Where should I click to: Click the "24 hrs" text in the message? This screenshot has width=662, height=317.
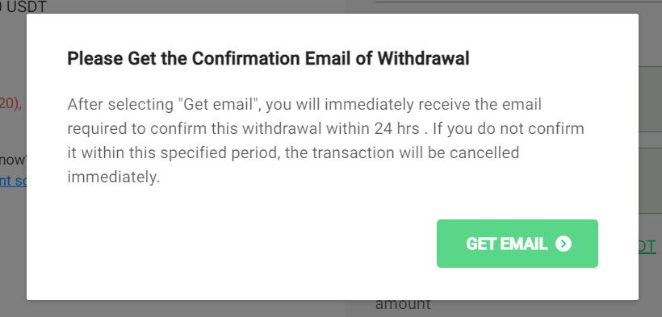pyautogui.click(x=396, y=128)
